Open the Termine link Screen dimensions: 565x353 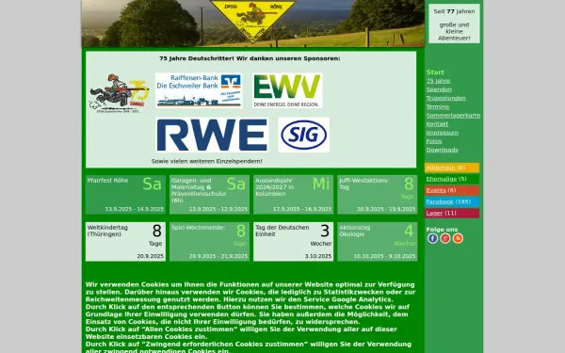point(438,106)
